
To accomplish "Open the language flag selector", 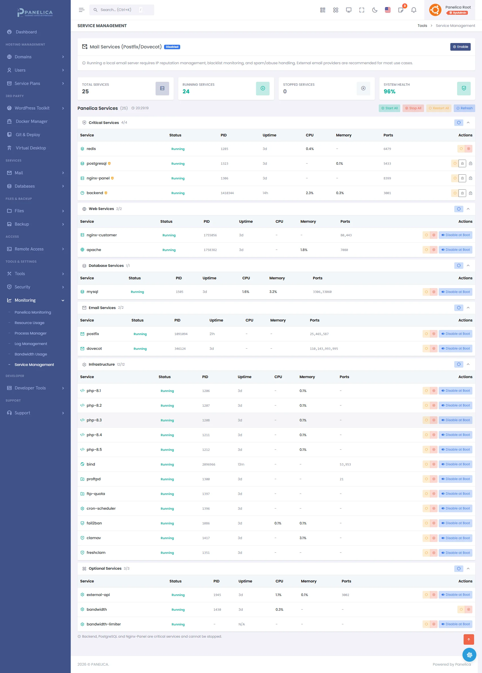I will (387, 10).
